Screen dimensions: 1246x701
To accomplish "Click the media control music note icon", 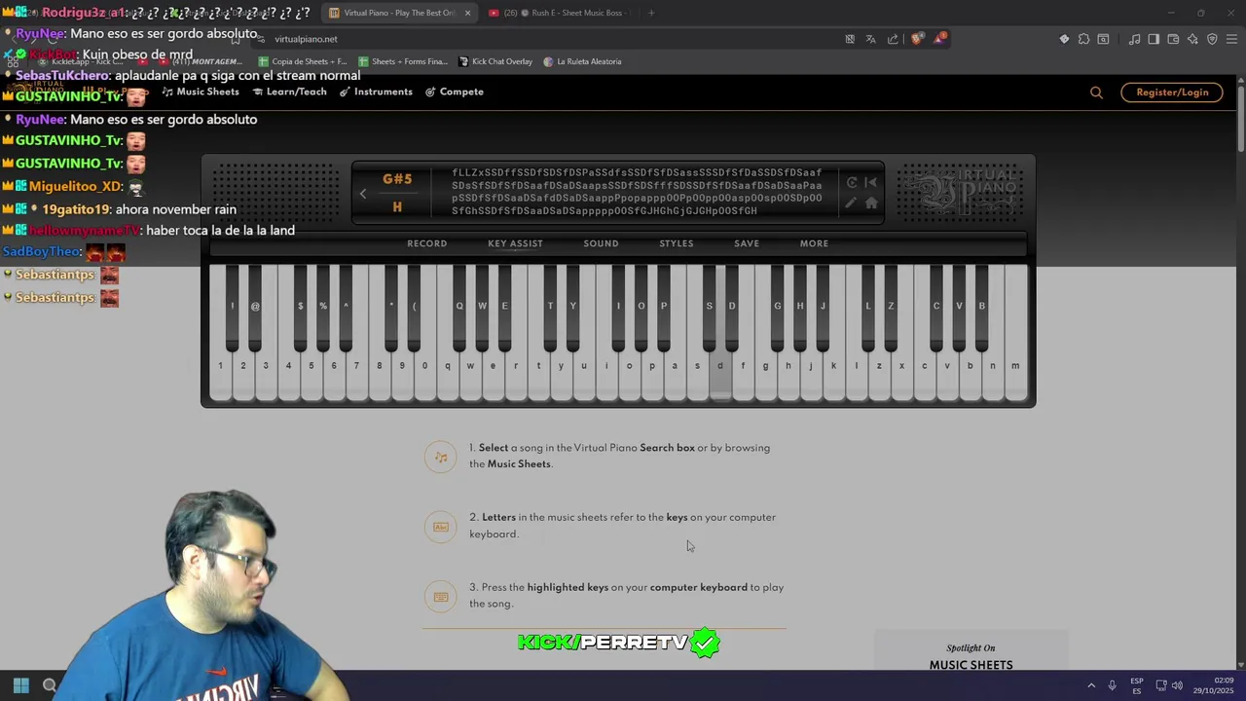I will click(1134, 39).
